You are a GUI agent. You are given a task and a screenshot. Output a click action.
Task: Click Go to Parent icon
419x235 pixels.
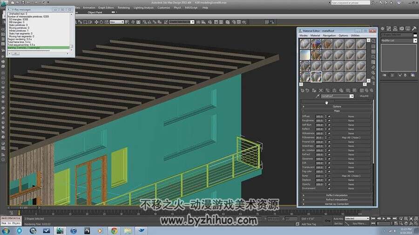pos(367,91)
